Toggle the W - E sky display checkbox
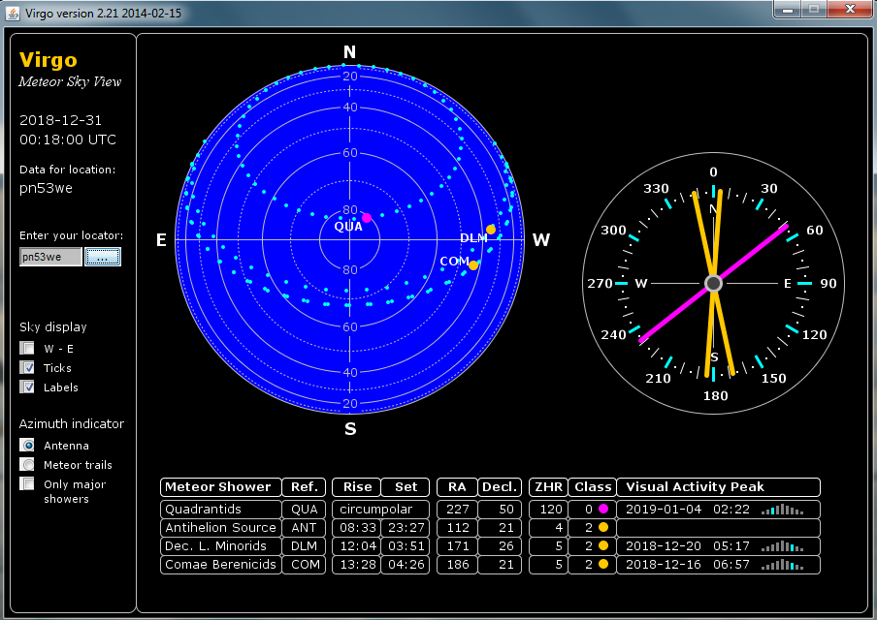The width and height of the screenshot is (877, 620). (27, 349)
